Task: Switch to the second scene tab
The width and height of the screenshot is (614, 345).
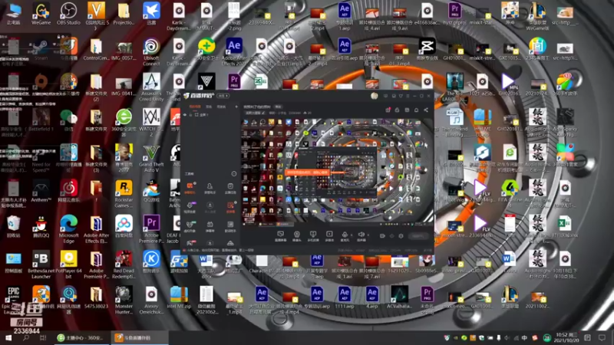Action: click(x=209, y=107)
